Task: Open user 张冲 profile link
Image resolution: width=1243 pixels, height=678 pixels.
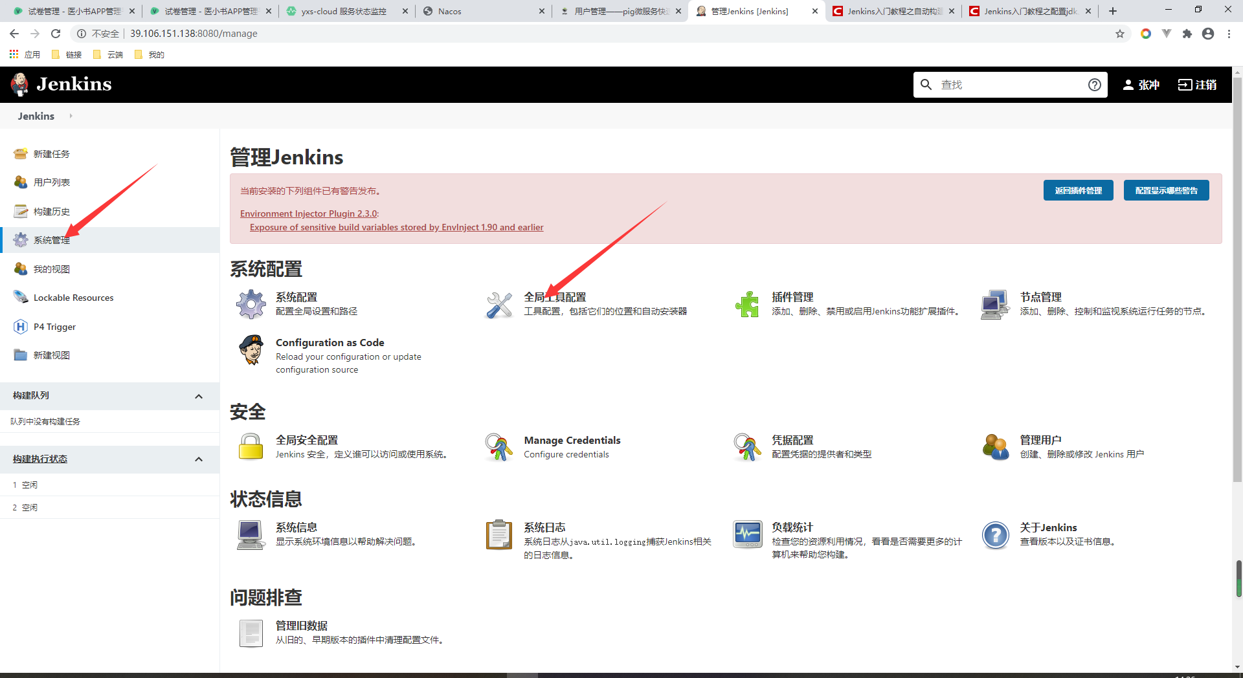Action: click(1141, 85)
